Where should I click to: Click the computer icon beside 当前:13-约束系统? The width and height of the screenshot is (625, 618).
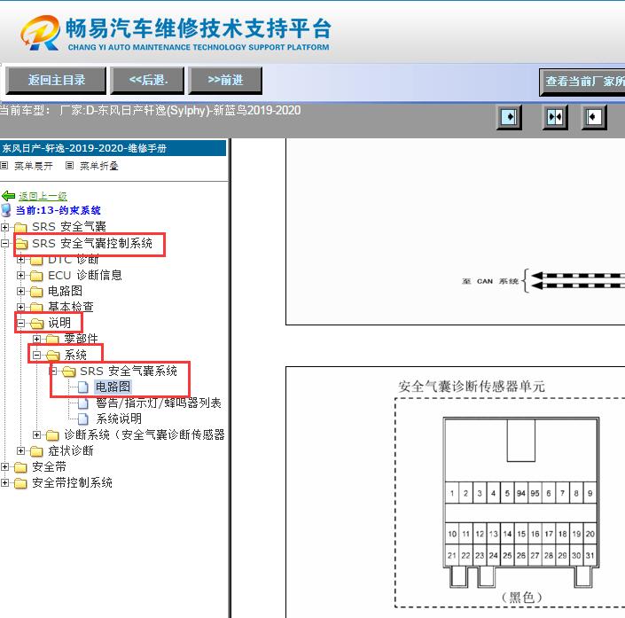6,210
